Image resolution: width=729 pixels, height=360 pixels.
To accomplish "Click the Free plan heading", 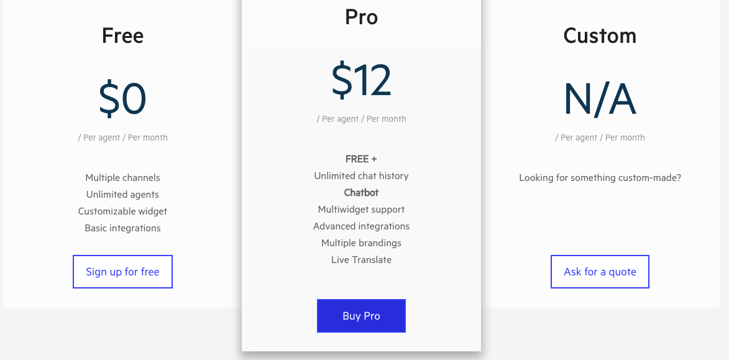I will (122, 35).
